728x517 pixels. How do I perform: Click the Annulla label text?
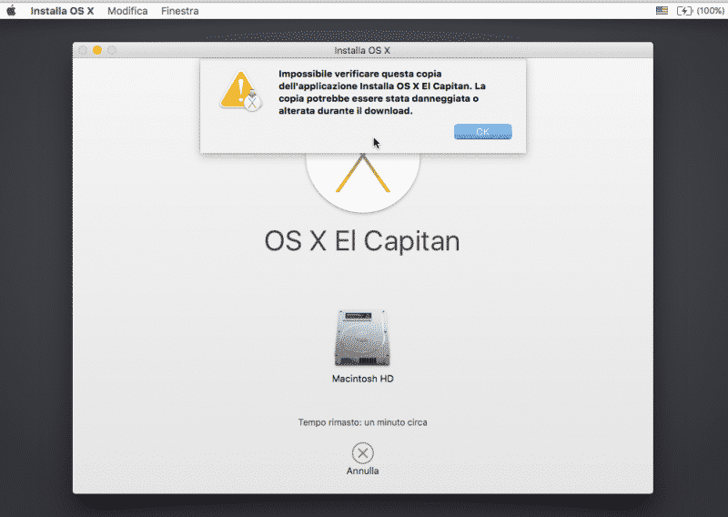click(362, 471)
